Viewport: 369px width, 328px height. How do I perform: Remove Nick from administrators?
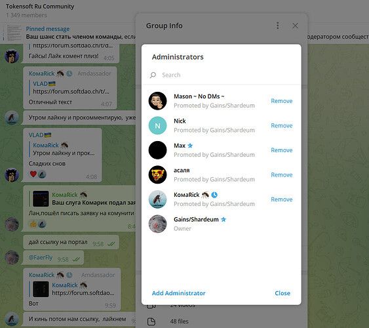pyautogui.click(x=281, y=126)
